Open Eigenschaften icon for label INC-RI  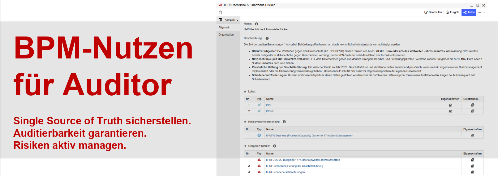point(450,111)
